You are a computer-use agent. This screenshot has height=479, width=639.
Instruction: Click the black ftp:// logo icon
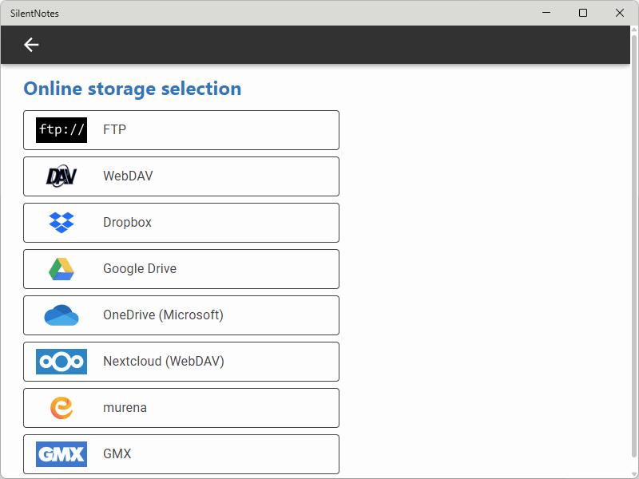(x=62, y=130)
